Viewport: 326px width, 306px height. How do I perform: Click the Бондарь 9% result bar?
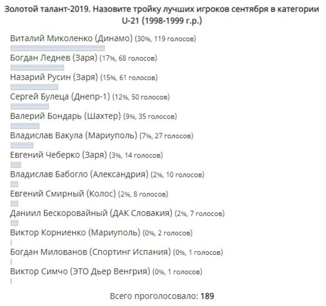coord(25,126)
